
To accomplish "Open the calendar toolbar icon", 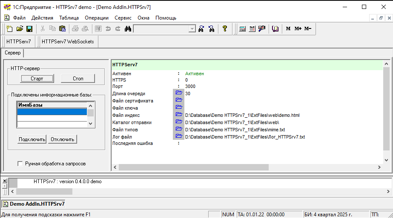I will coord(252,28).
